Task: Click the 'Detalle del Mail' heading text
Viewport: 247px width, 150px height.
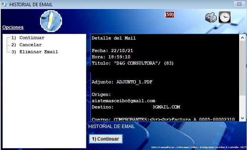Action: [113, 38]
